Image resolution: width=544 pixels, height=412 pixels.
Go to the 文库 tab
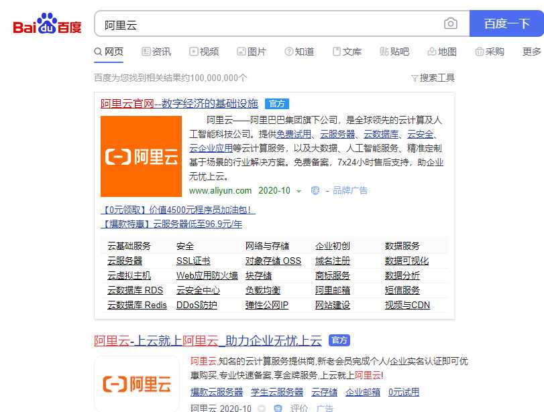point(347,52)
